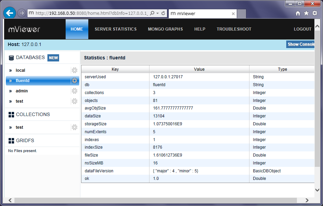
Task: Click the COLLECTIONS grid icon
Action: coord(11,115)
